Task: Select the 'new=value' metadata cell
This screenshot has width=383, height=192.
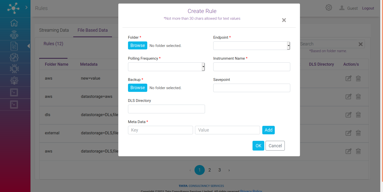Action: tap(90, 78)
